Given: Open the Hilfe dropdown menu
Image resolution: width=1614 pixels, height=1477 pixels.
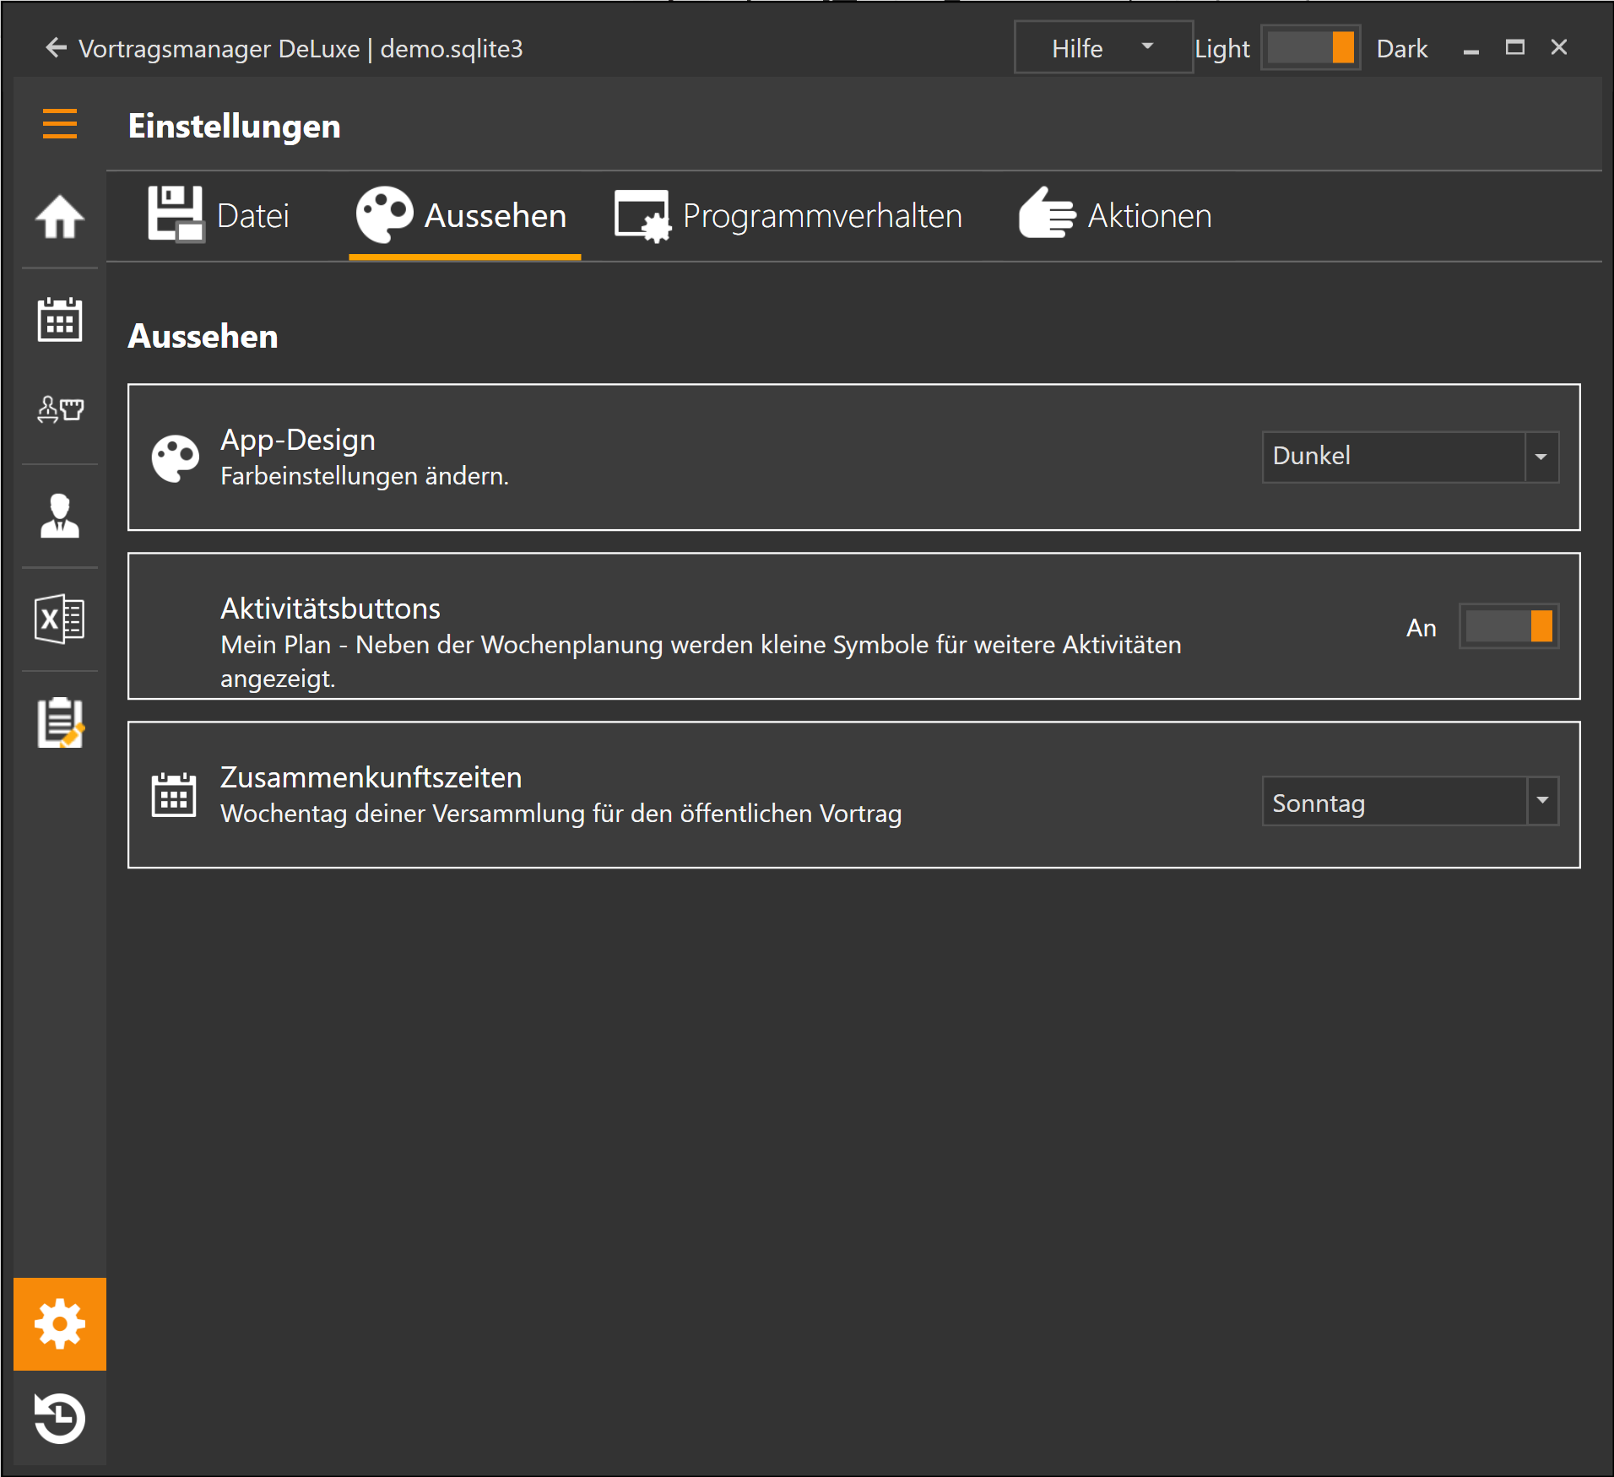Looking at the screenshot, I should pos(1103,47).
